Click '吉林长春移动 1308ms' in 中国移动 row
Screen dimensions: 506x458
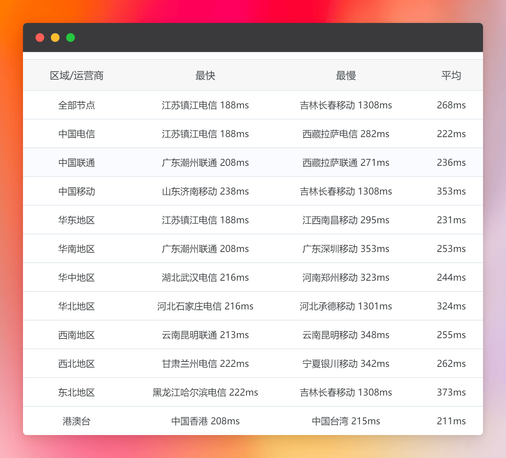[346, 191]
